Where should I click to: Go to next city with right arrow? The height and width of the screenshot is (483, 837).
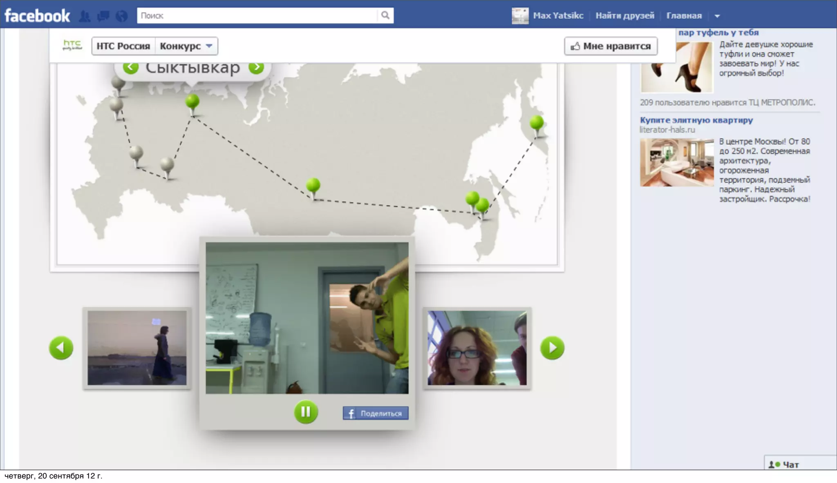tap(256, 68)
